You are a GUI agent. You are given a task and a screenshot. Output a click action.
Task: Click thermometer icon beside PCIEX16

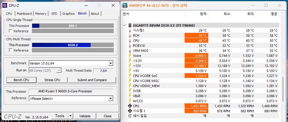[130, 46]
